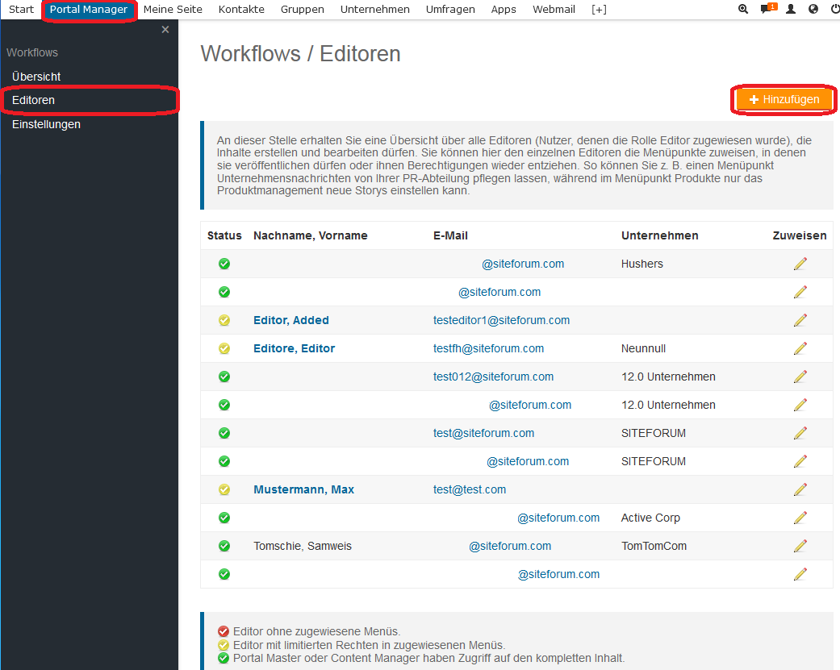
Task: Open the Gruppen menu
Action: [303, 9]
